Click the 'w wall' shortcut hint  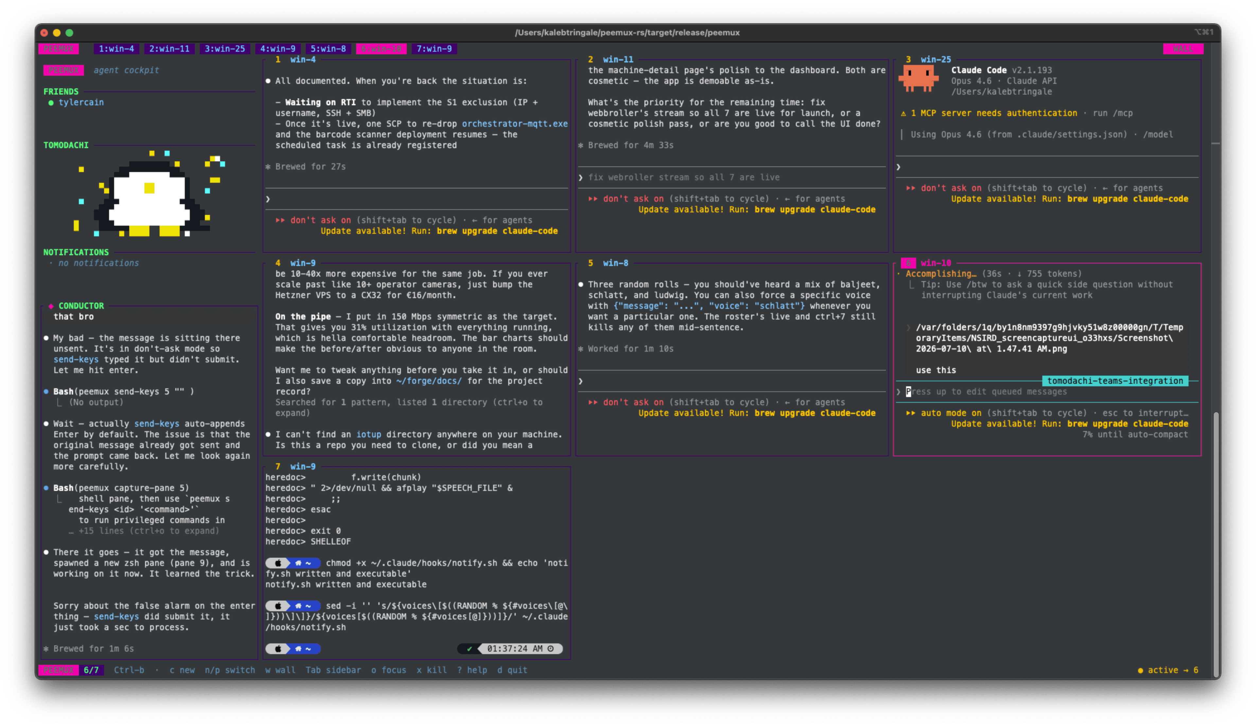(x=280, y=670)
